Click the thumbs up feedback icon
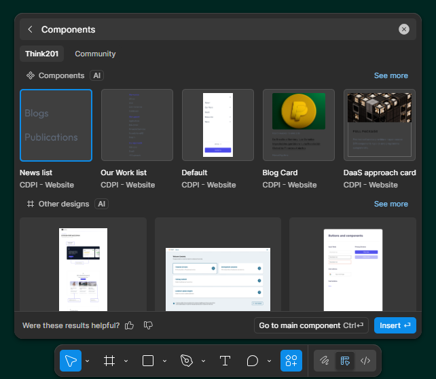This screenshot has width=436, height=379. (x=130, y=326)
